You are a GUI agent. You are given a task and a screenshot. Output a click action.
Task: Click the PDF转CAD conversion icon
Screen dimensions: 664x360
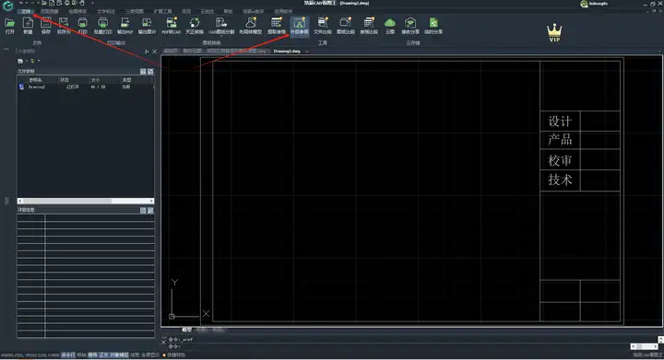tap(172, 26)
